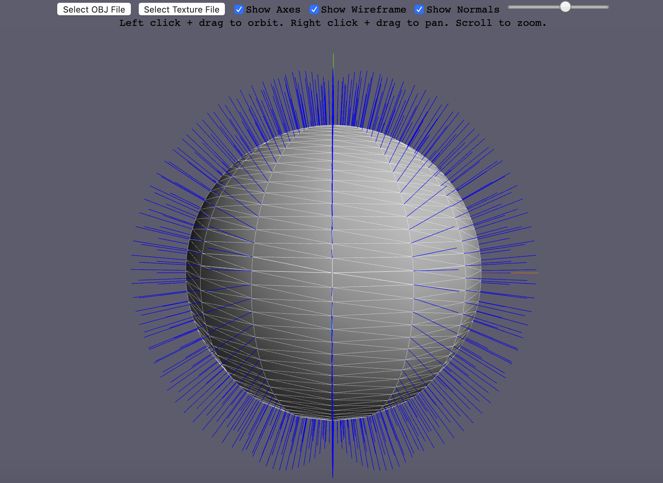Click the center of the sphere model
Viewport: 663px width, 483px height.
pos(333,272)
